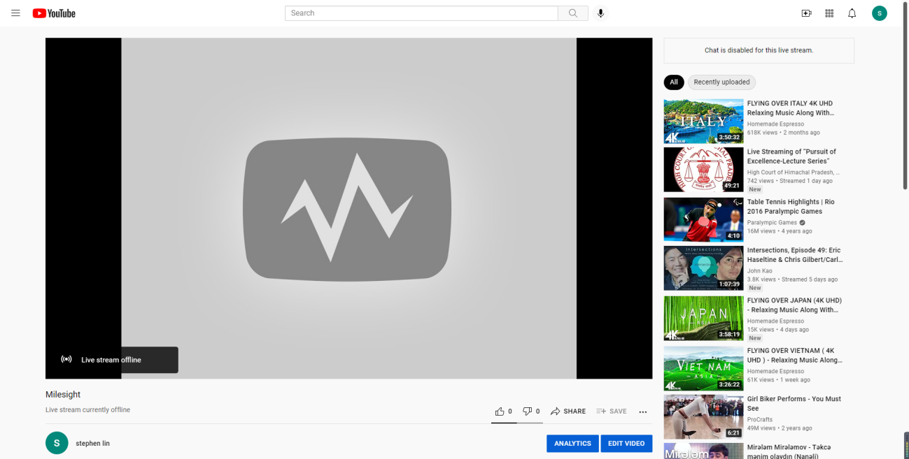Image resolution: width=909 pixels, height=459 pixels.
Task: Like the Milesight video
Action: (x=504, y=411)
